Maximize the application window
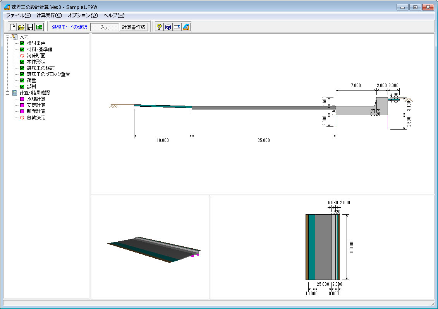 point(416,7)
